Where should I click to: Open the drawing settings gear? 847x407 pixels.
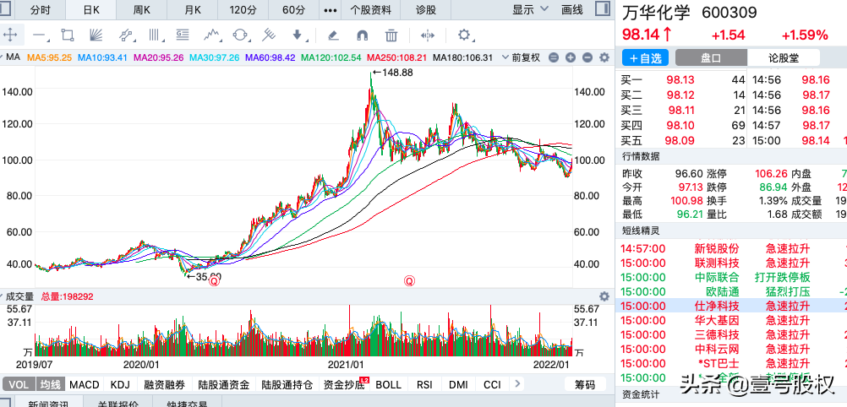click(x=464, y=35)
